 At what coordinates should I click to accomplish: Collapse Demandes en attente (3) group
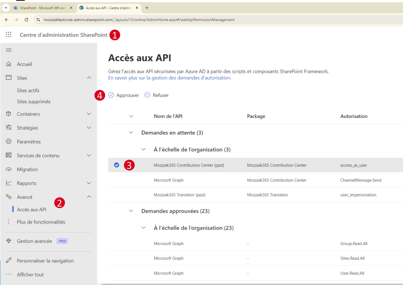131,133
